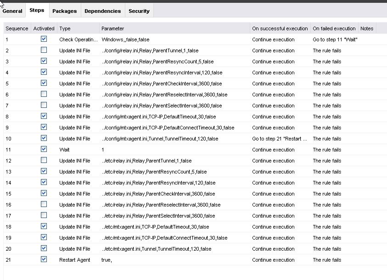Switch to the General tab
Screen dimensions: 387x280
[x=12, y=11]
